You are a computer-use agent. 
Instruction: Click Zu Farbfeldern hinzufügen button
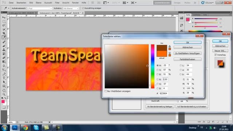click(x=187, y=53)
